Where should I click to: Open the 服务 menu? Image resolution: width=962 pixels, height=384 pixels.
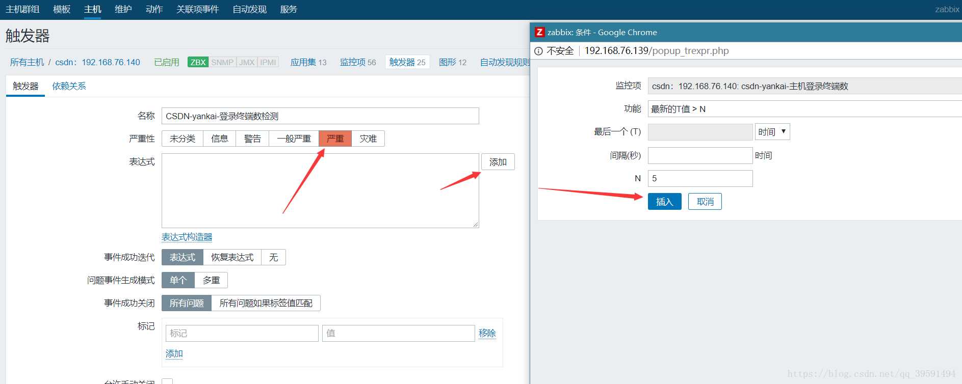point(289,9)
